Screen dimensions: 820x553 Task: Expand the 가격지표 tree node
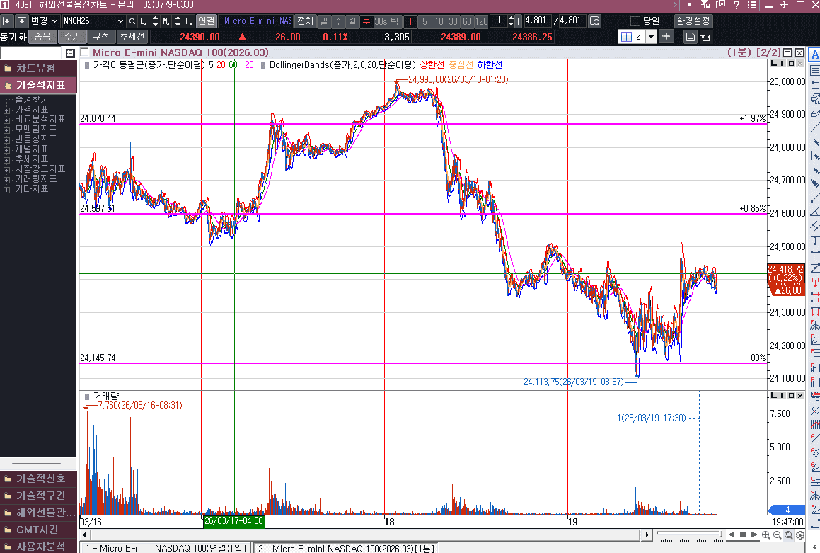point(6,110)
